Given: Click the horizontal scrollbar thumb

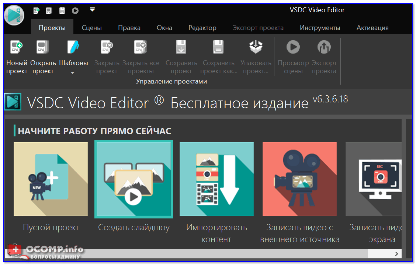Looking at the screenshot, I should click(x=191, y=254).
